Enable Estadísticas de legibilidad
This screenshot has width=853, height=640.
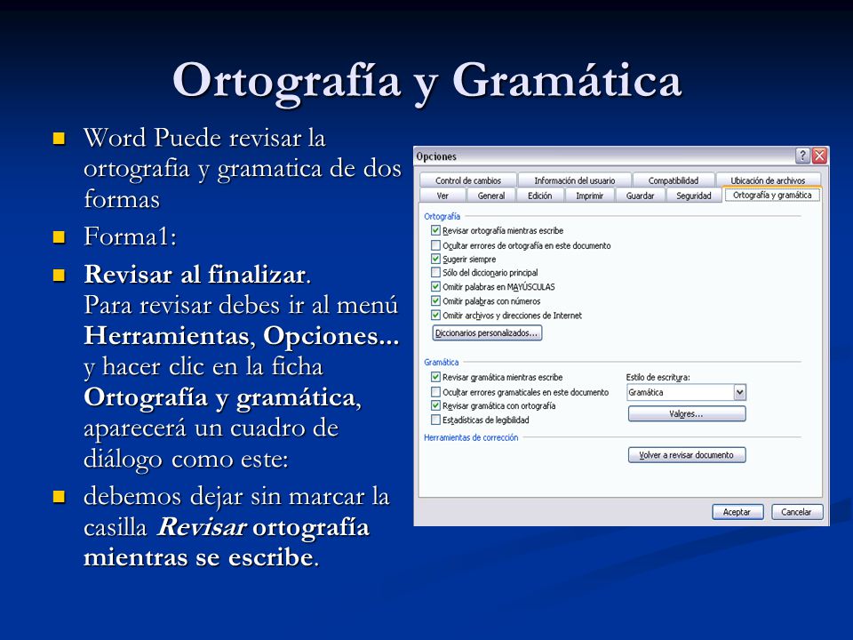(x=435, y=420)
